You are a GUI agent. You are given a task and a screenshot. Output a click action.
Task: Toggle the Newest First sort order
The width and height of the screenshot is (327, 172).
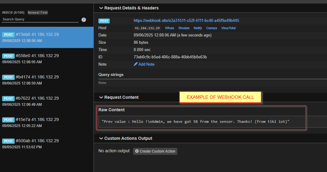tap(38, 12)
